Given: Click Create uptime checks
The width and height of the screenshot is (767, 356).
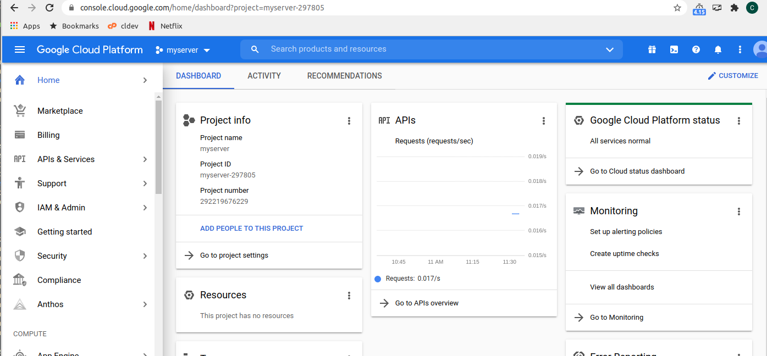Looking at the screenshot, I should pyautogui.click(x=624, y=254).
